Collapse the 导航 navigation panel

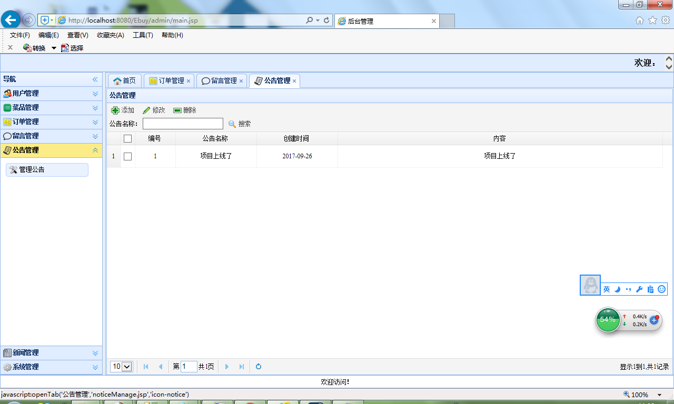point(95,79)
